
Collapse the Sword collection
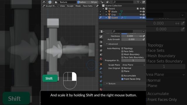pyautogui.click(x=103, y=9)
